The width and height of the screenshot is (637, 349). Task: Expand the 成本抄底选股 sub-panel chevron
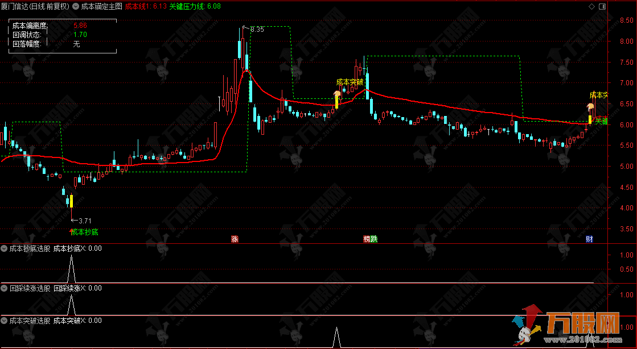5,248
